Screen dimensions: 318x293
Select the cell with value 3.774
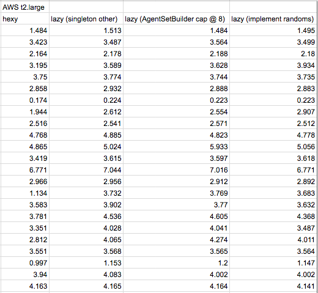coord(86,77)
